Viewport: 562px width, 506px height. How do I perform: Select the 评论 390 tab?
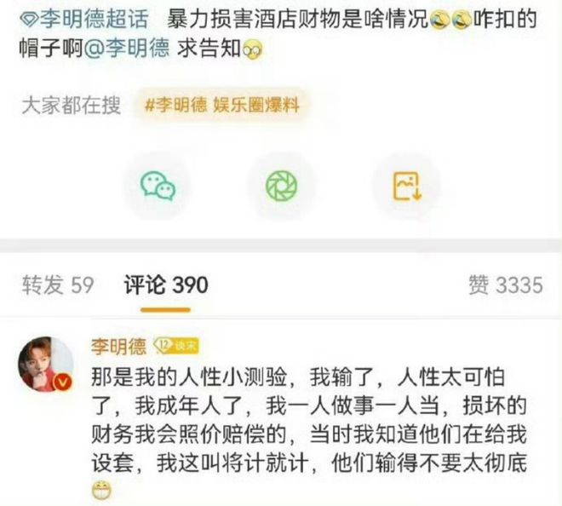click(166, 285)
